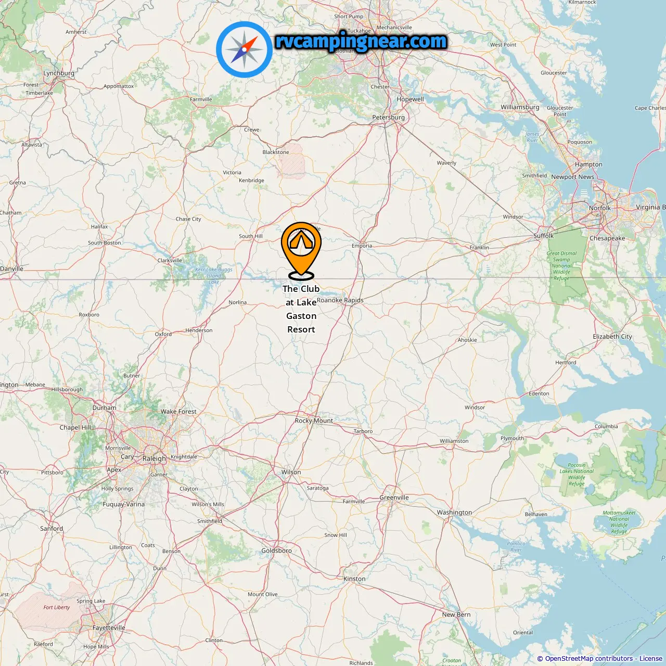Click the Petersburg city label
The height and width of the screenshot is (666, 666).
[x=388, y=118]
